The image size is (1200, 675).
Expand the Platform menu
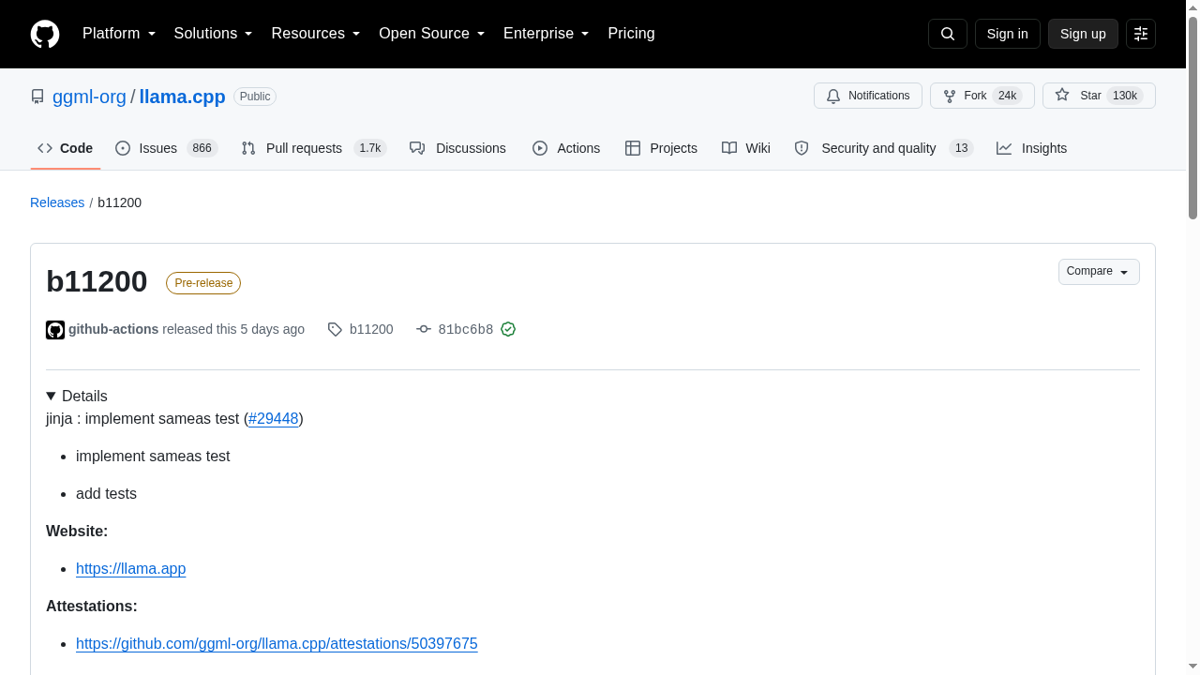119,34
